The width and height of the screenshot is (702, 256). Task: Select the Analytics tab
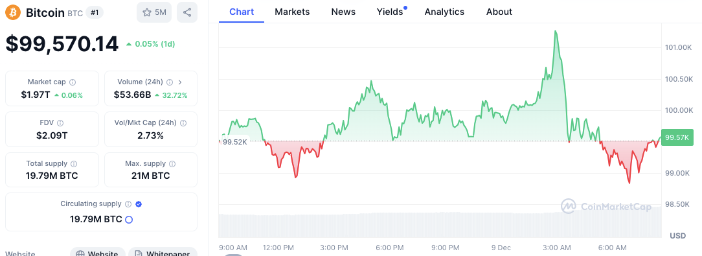444,12
